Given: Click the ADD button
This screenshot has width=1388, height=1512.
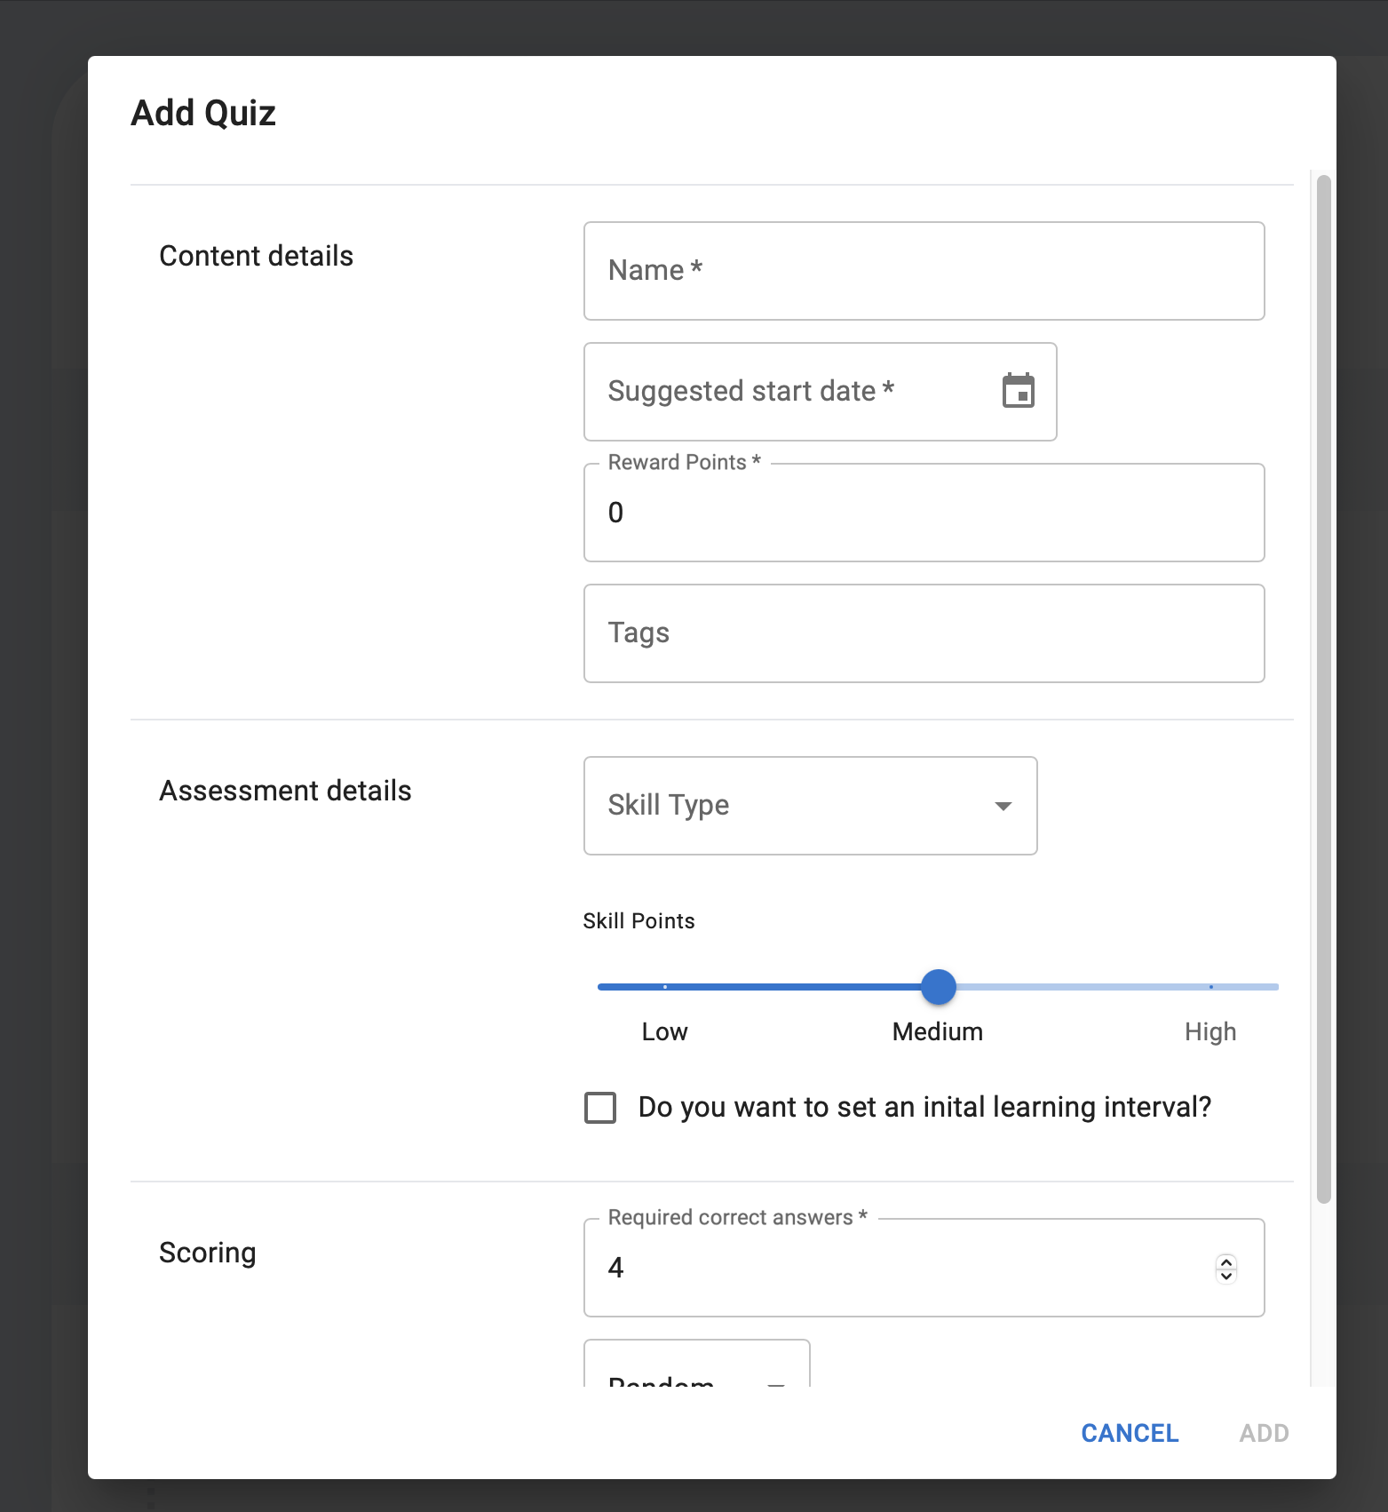Looking at the screenshot, I should tap(1264, 1433).
